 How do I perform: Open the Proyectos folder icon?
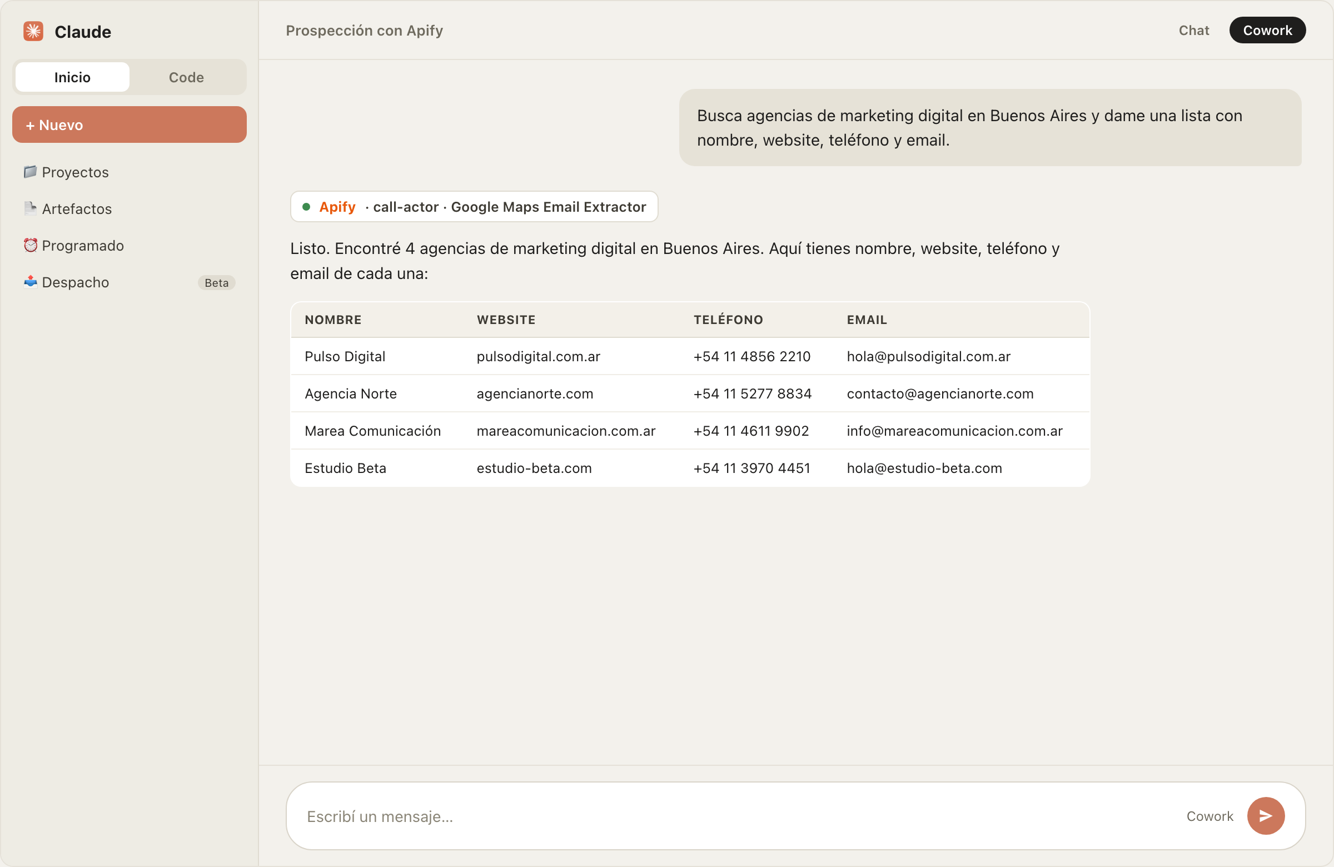click(30, 172)
